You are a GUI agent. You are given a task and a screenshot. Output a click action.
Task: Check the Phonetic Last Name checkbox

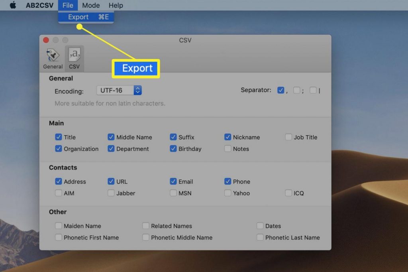tap(260, 237)
